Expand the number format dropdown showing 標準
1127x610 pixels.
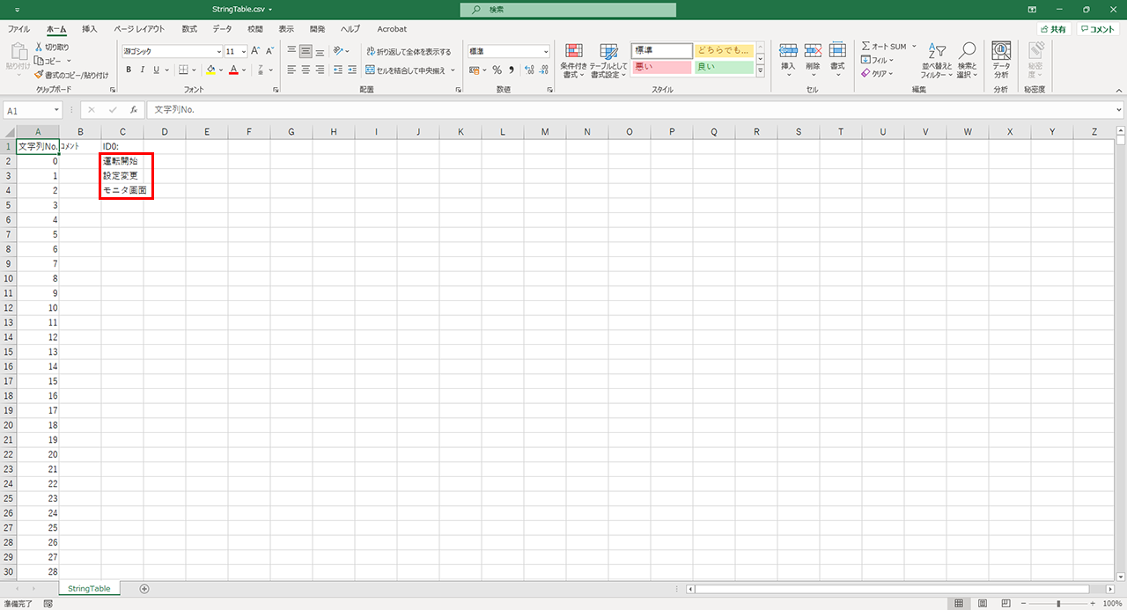pyautogui.click(x=546, y=52)
